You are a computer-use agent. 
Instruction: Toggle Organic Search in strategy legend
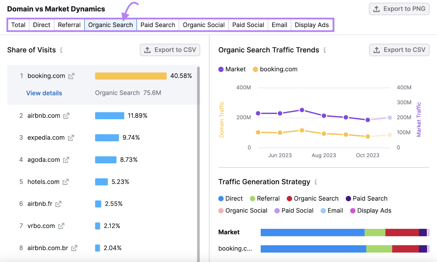click(x=312, y=198)
